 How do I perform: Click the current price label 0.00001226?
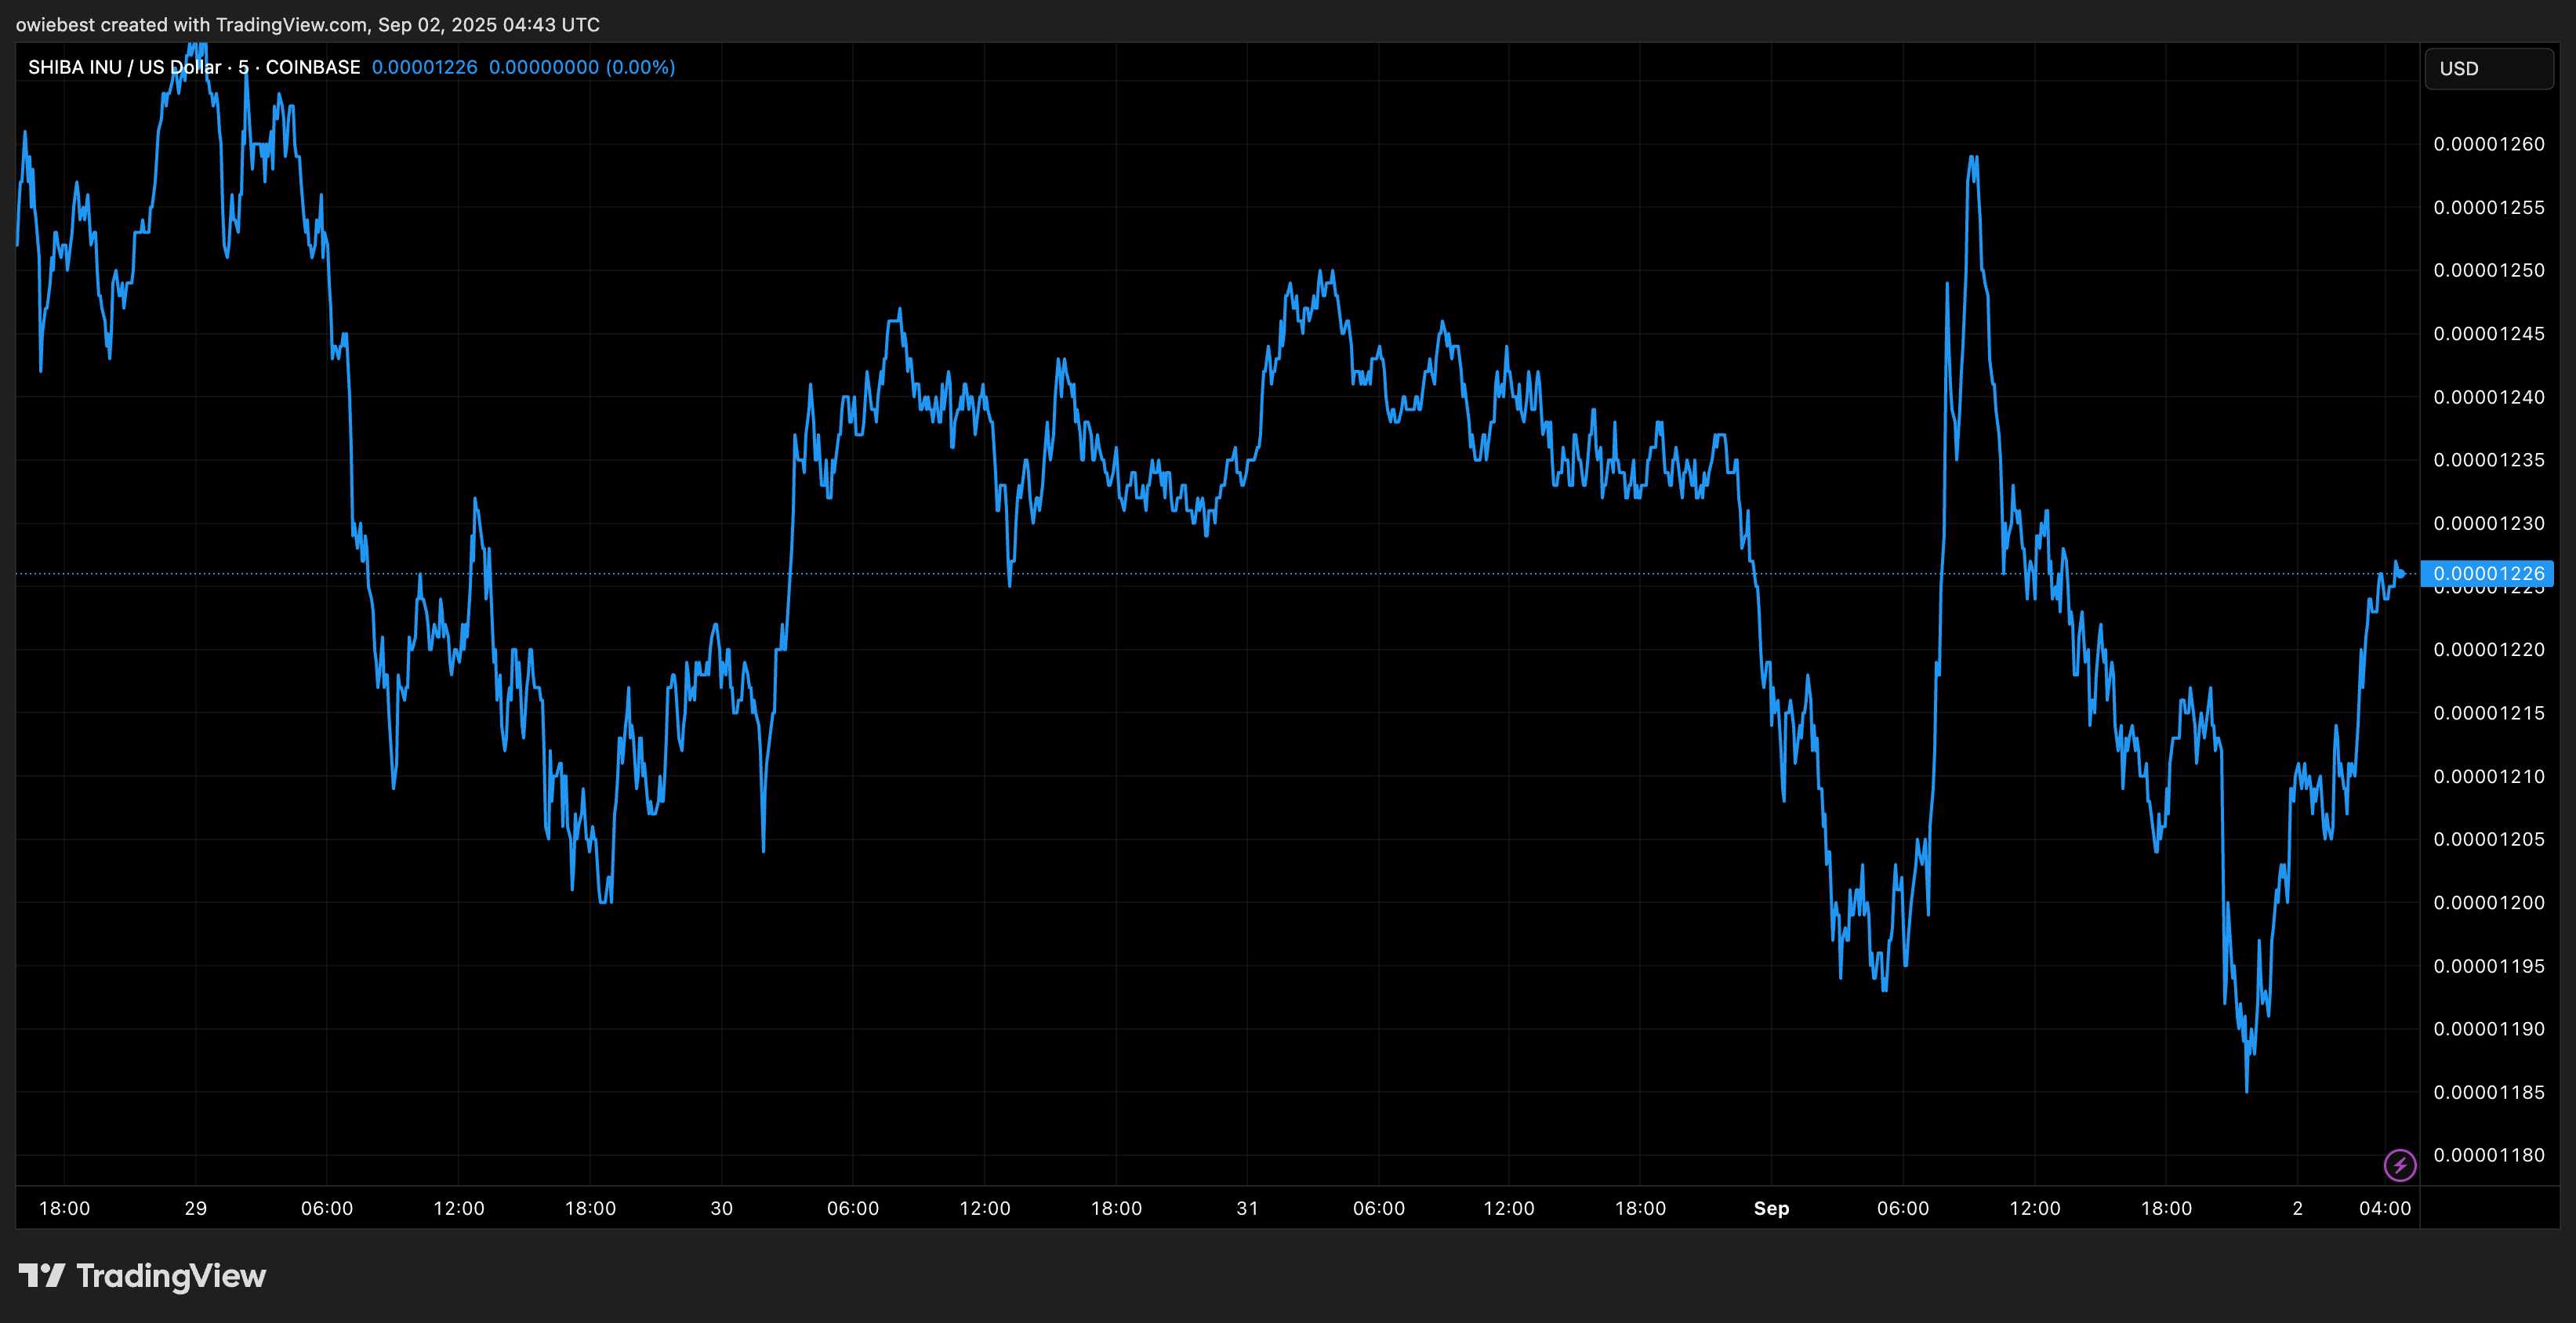(x=2488, y=573)
